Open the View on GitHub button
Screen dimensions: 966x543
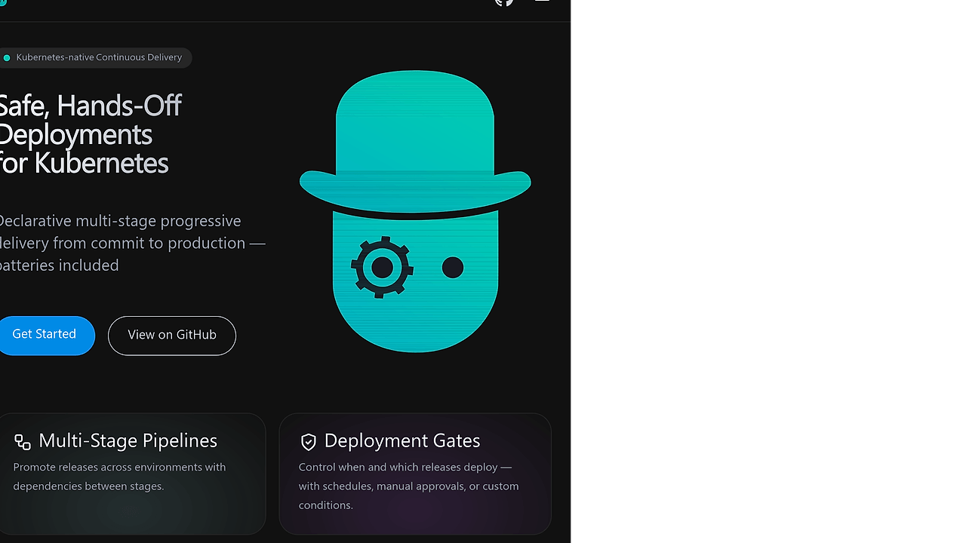tap(172, 336)
